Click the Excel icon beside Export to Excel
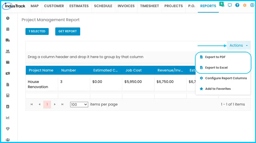Screen dimensions: 256x143 201,67
